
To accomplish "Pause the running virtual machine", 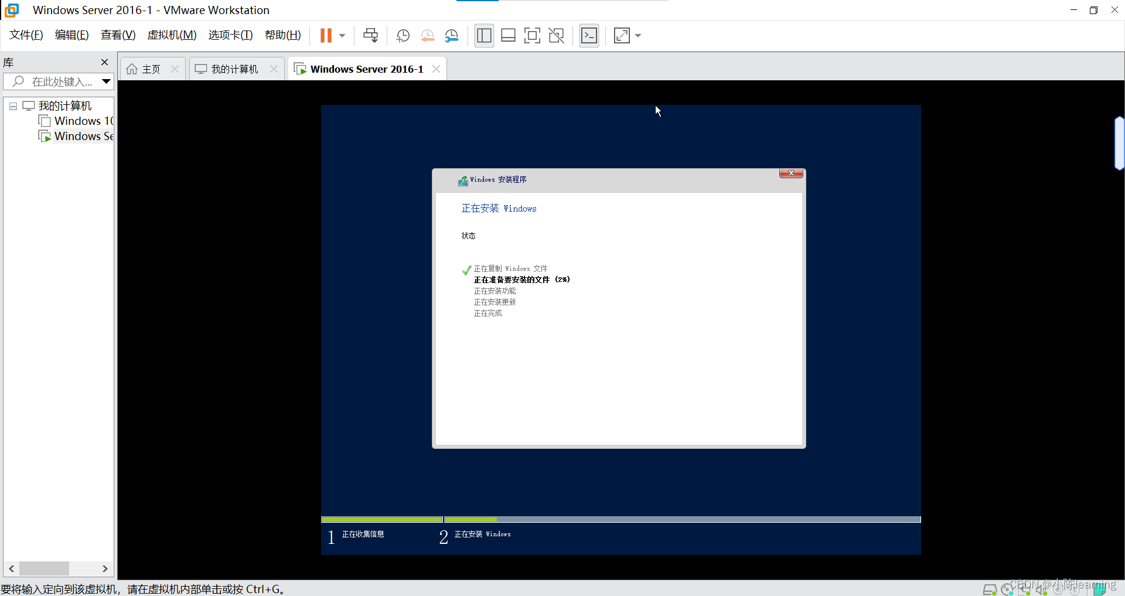I will click(326, 36).
